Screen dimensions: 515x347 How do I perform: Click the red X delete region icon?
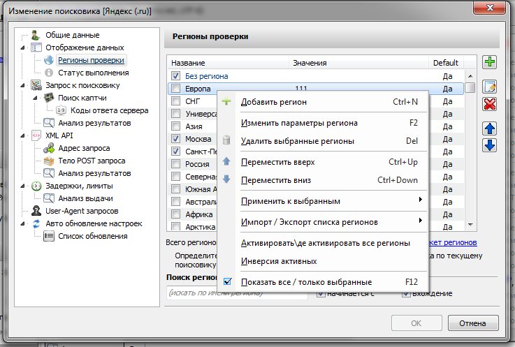490,104
